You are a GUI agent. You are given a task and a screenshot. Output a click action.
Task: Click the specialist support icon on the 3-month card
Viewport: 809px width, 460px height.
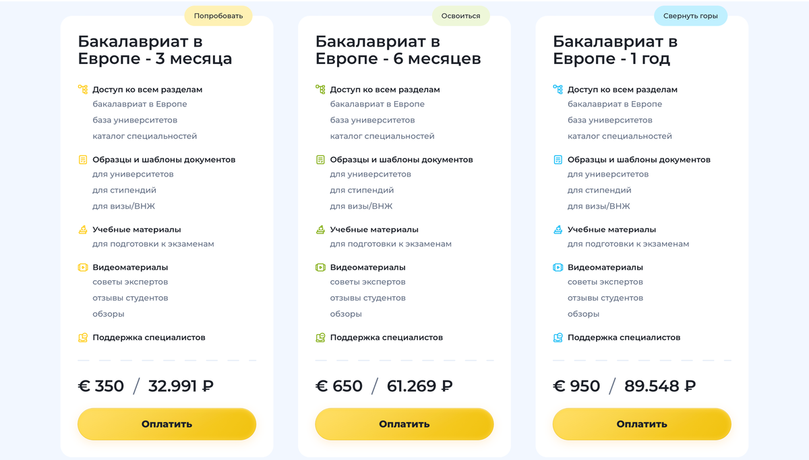pyautogui.click(x=83, y=337)
